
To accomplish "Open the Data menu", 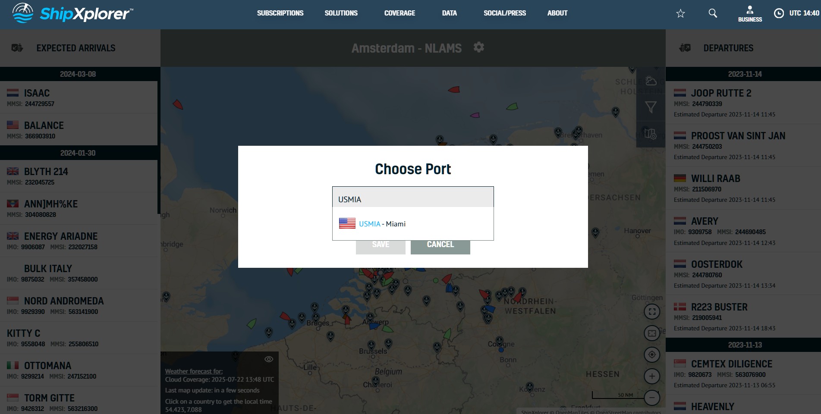I will [x=449, y=13].
